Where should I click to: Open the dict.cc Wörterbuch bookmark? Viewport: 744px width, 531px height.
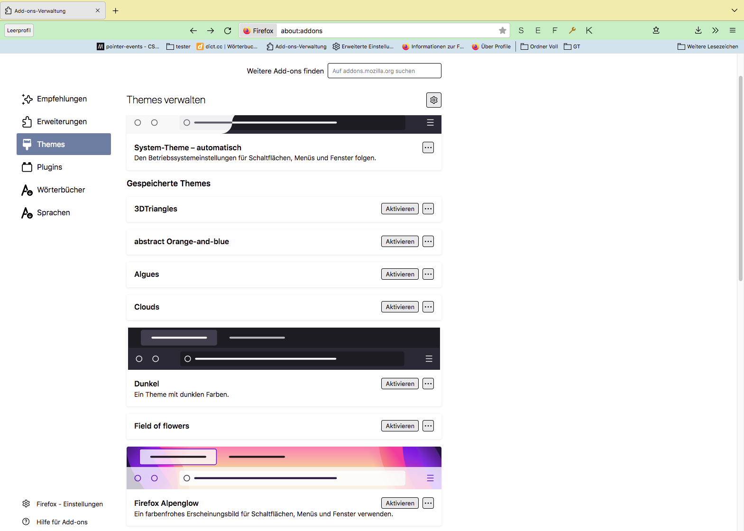227,46
